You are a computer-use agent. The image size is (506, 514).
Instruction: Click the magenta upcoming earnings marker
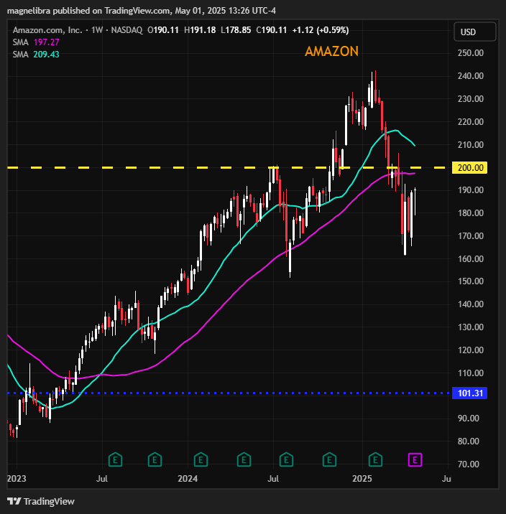415,459
